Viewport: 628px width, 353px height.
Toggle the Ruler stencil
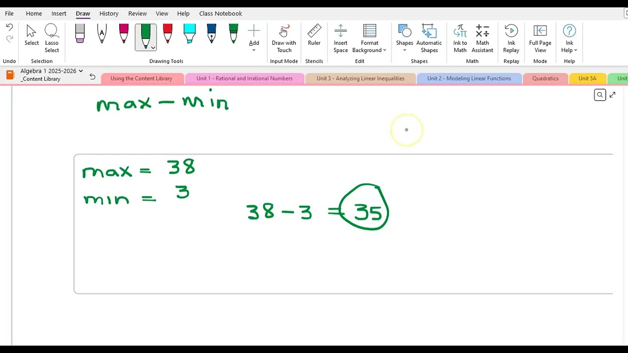pyautogui.click(x=314, y=35)
